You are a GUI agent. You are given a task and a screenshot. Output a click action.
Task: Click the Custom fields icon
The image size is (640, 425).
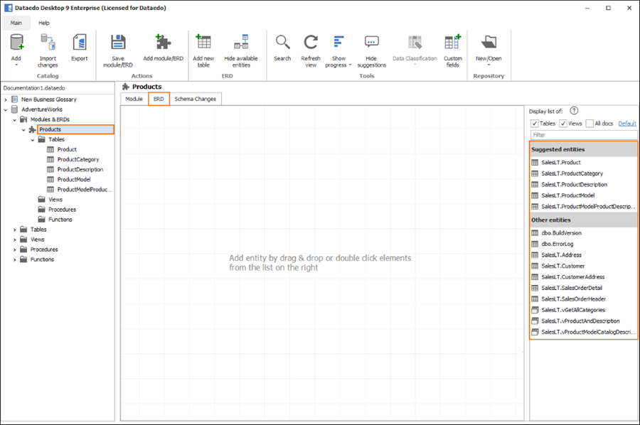pos(453,42)
